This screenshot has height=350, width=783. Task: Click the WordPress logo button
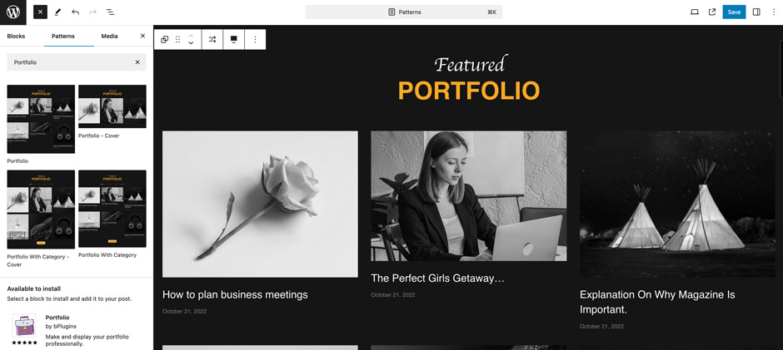point(12,12)
